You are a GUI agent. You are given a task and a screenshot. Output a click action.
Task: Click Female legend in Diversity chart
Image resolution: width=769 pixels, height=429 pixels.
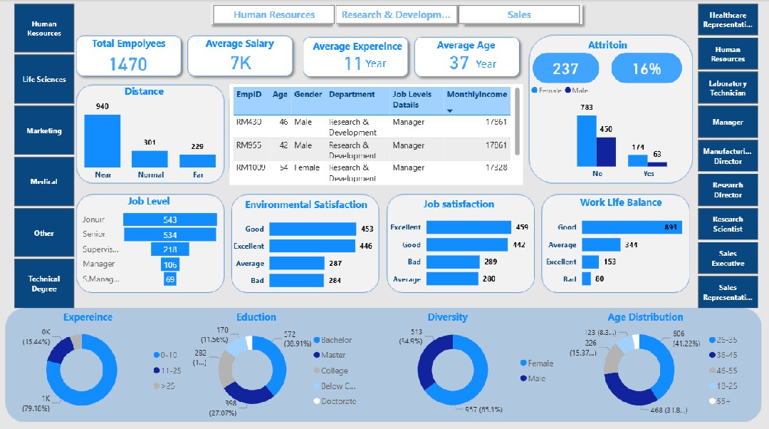click(x=537, y=363)
